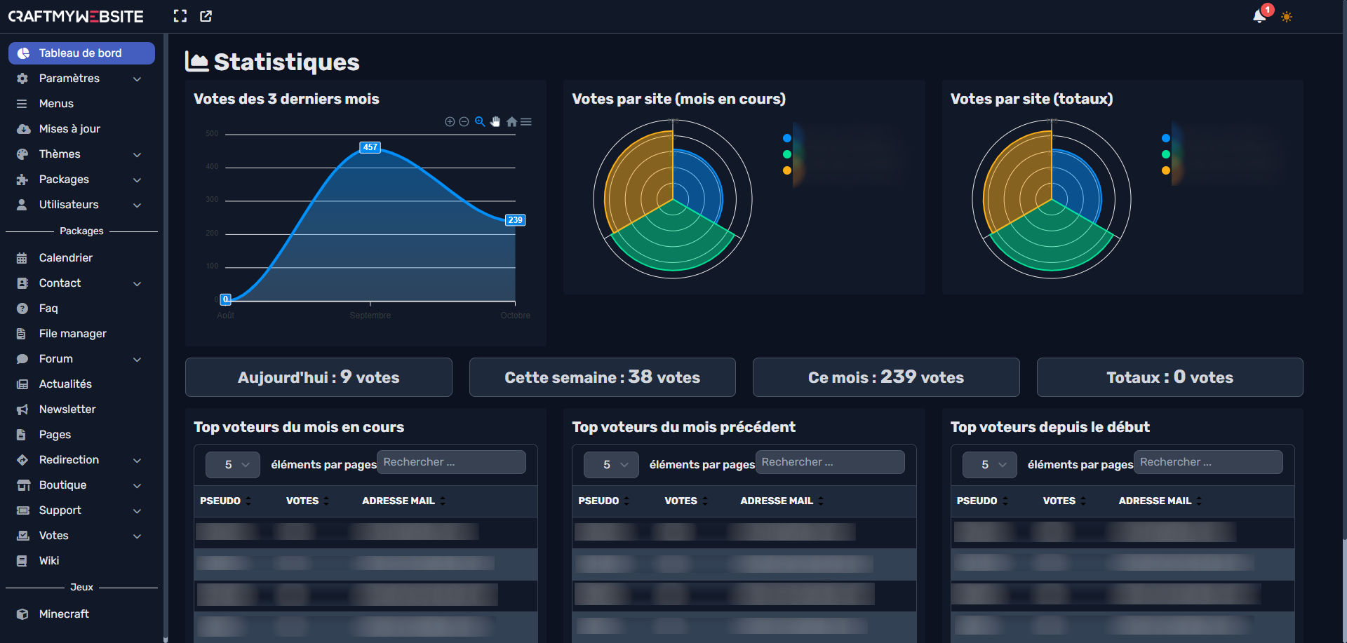
Task: Click the fullscreen toggle icon in header
Action: (x=180, y=16)
